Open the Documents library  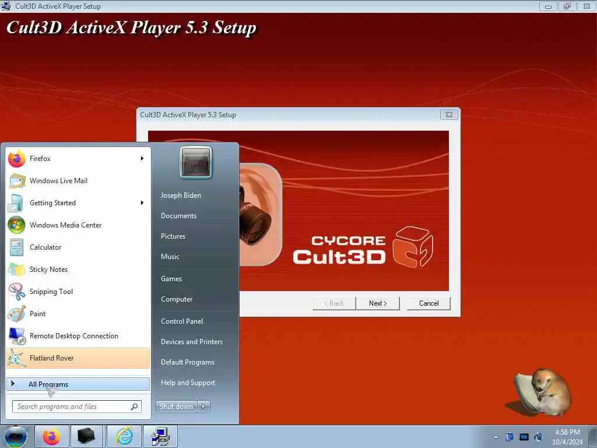pyautogui.click(x=178, y=216)
